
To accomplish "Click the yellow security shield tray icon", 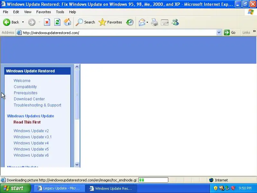I will pyautogui.click(x=216, y=188).
